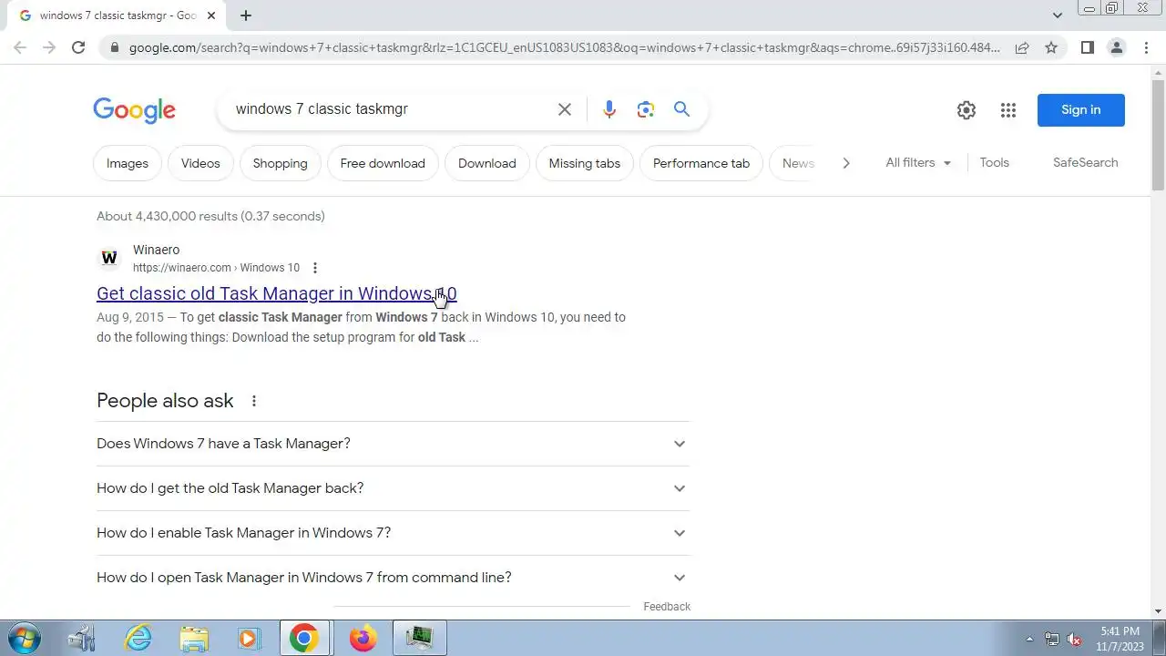
Task: Open Chrome three-dot menu
Action: coord(1146,47)
